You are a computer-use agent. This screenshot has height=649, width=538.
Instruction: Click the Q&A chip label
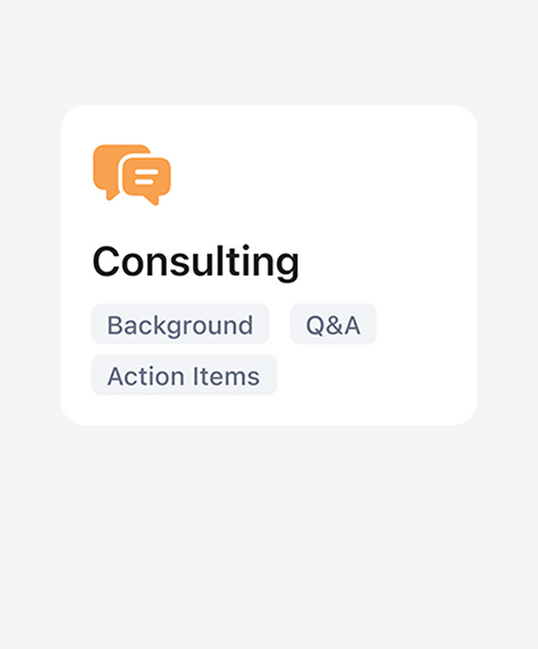(x=333, y=324)
